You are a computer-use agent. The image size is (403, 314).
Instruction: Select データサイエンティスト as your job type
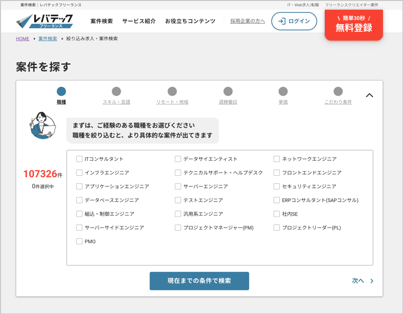pos(177,159)
